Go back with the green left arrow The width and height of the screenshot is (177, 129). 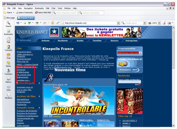(x=29, y=23)
